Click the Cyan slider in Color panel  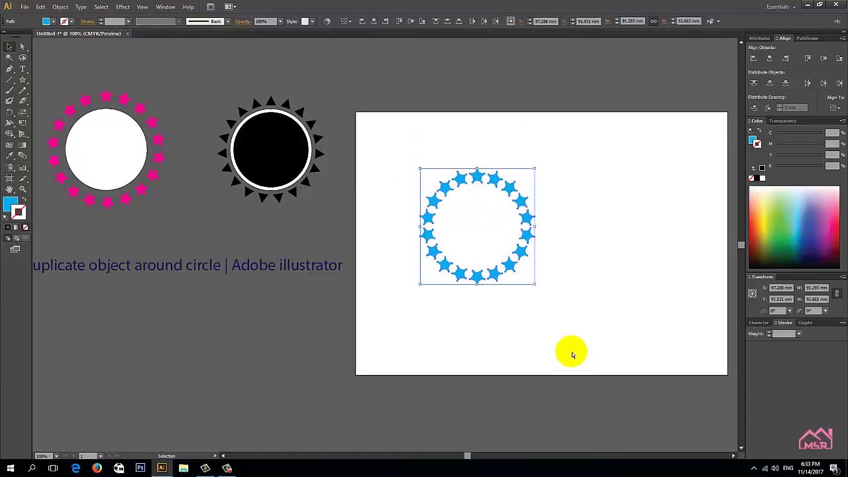(799, 133)
